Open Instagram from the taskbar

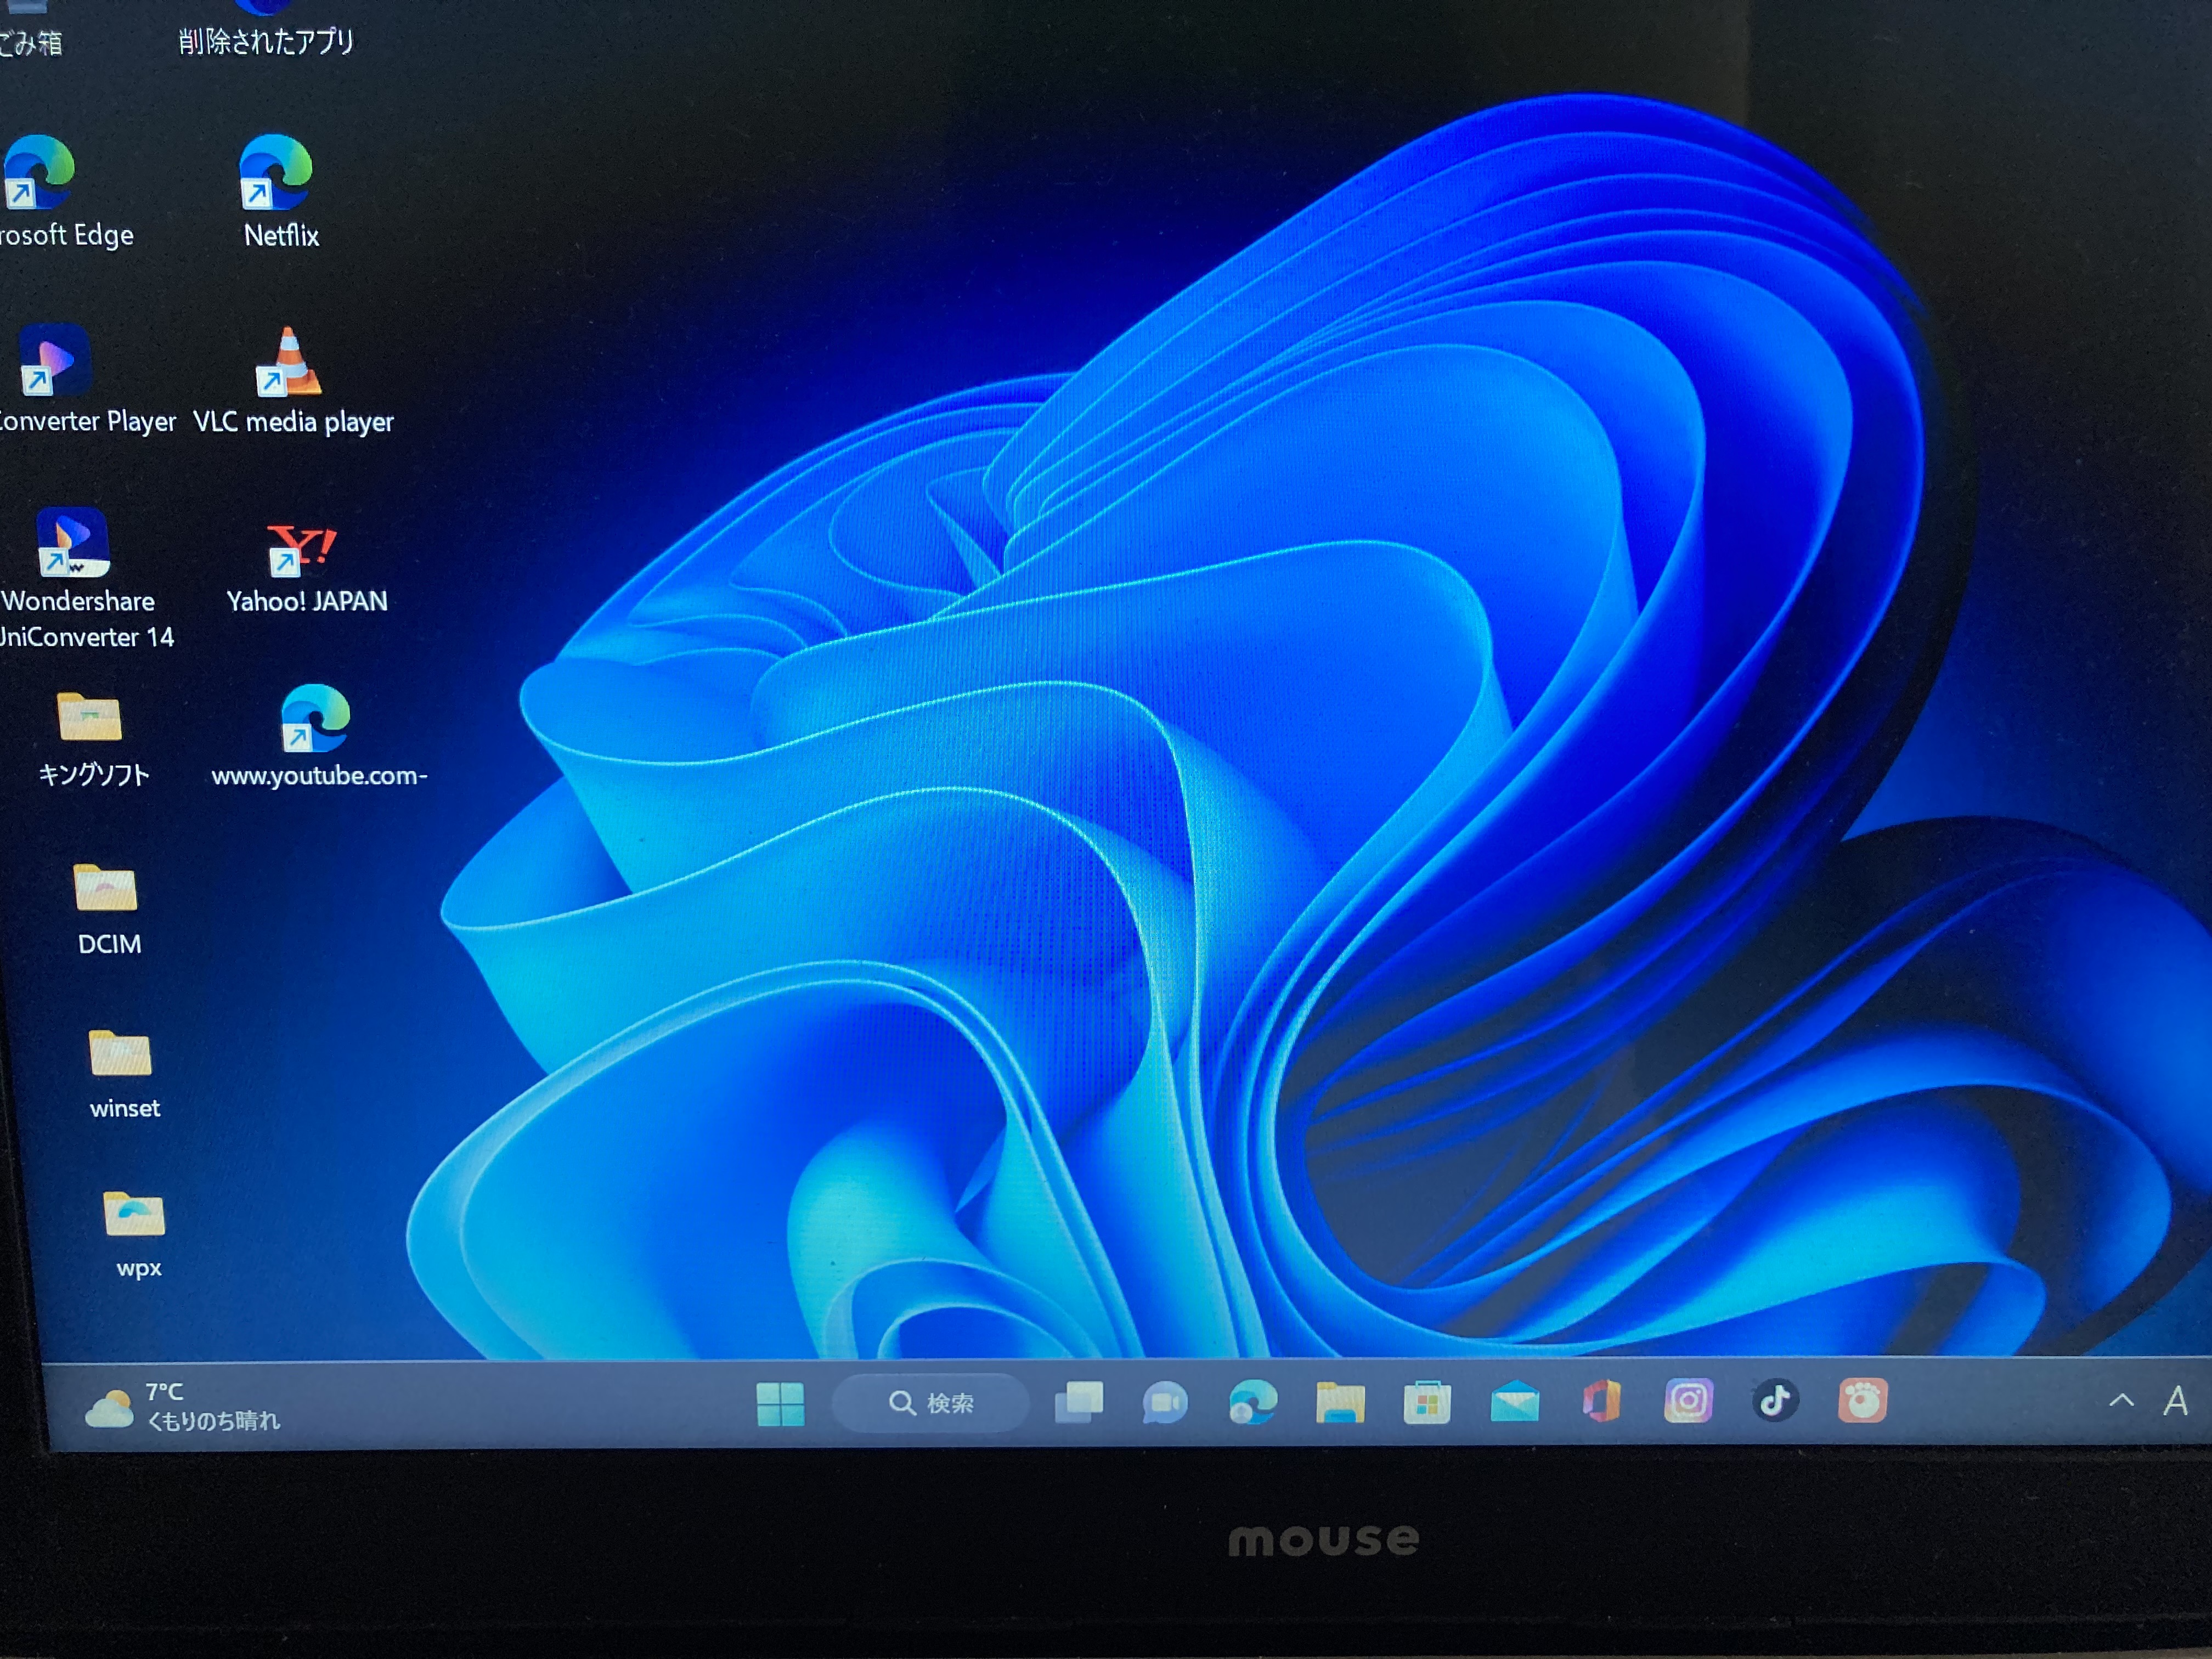tap(1688, 1400)
